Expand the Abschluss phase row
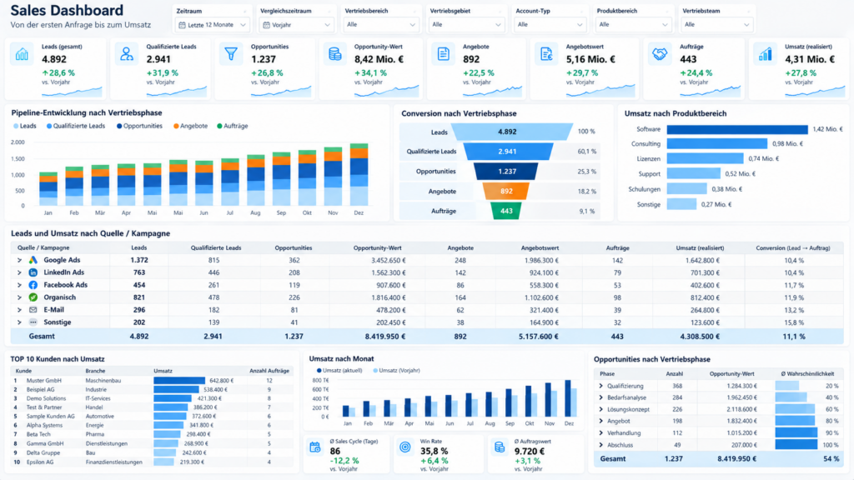 click(601, 445)
